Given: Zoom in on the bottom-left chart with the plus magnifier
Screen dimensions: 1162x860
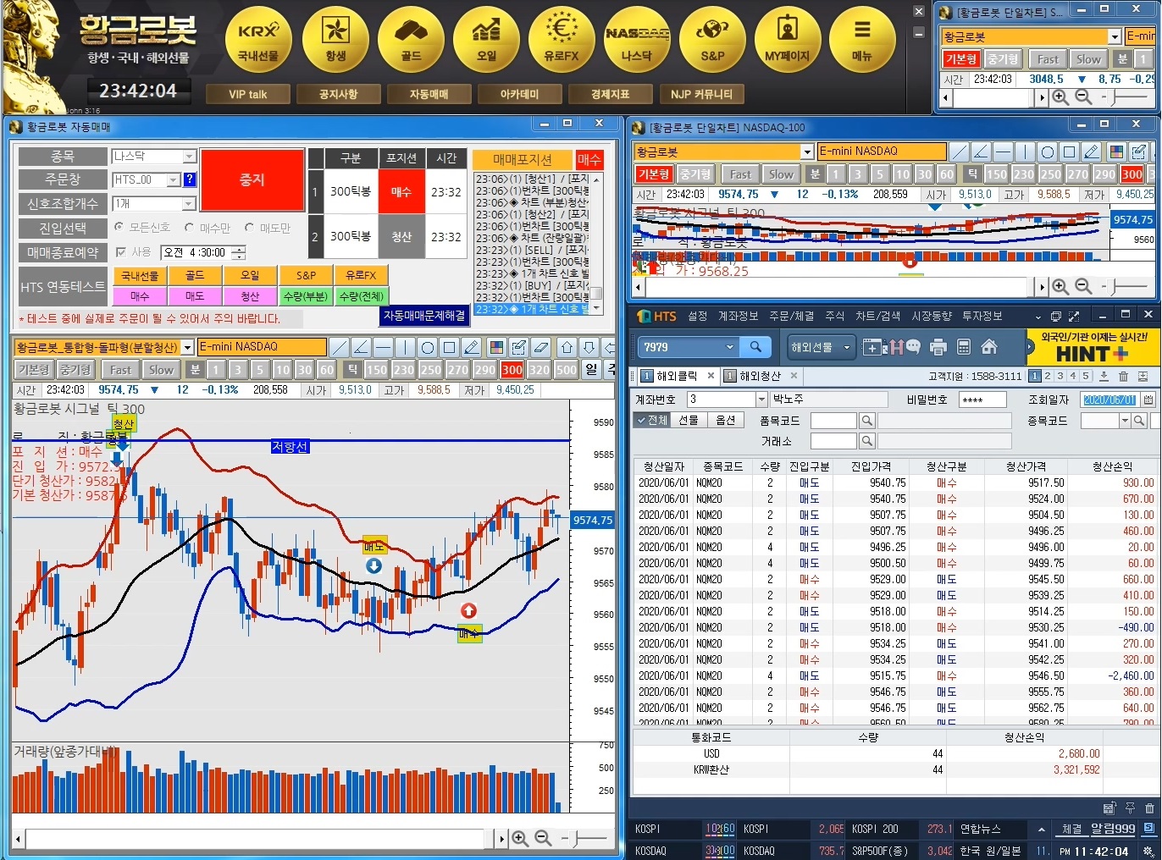Looking at the screenshot, I should pos(520,838).
